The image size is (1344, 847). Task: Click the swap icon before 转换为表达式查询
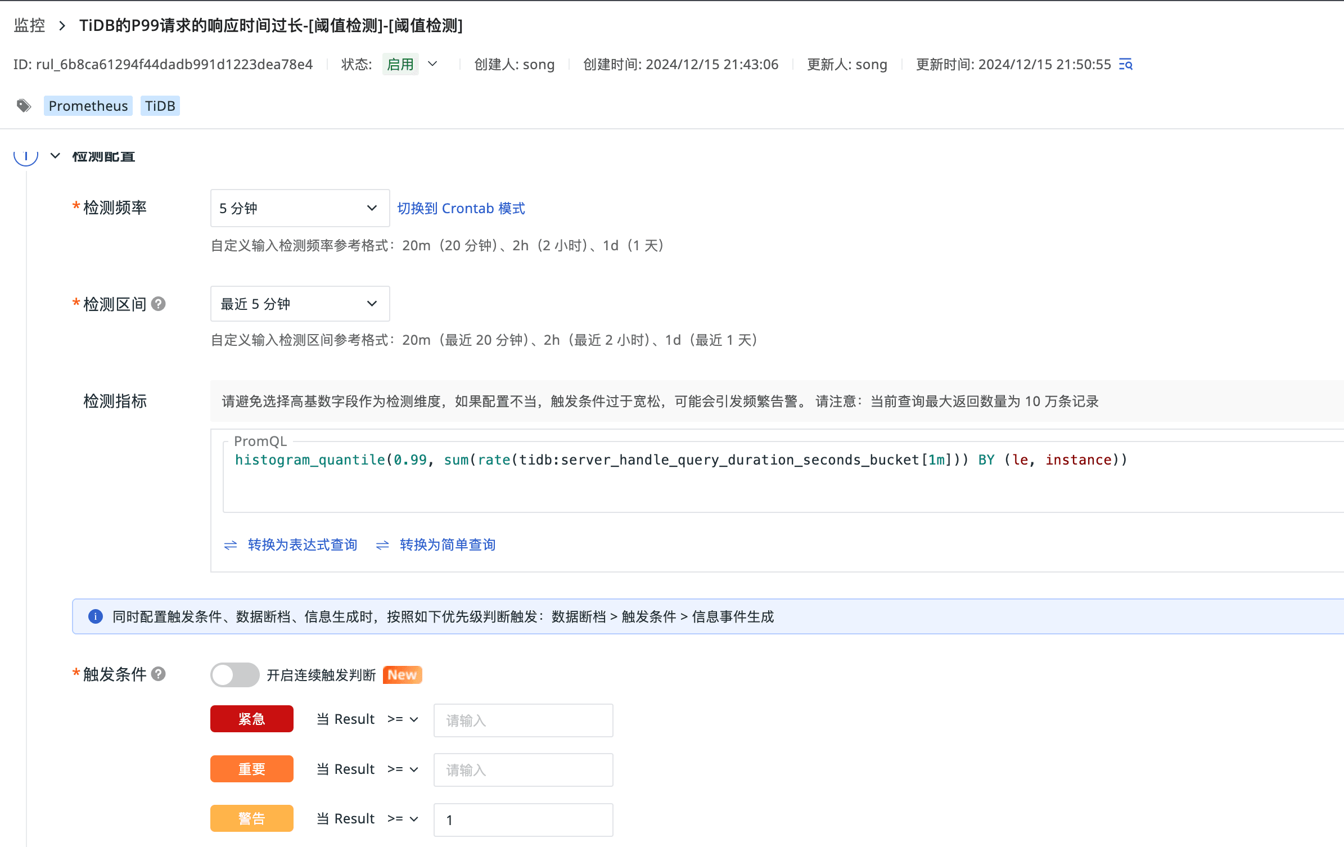click(231, 545)
